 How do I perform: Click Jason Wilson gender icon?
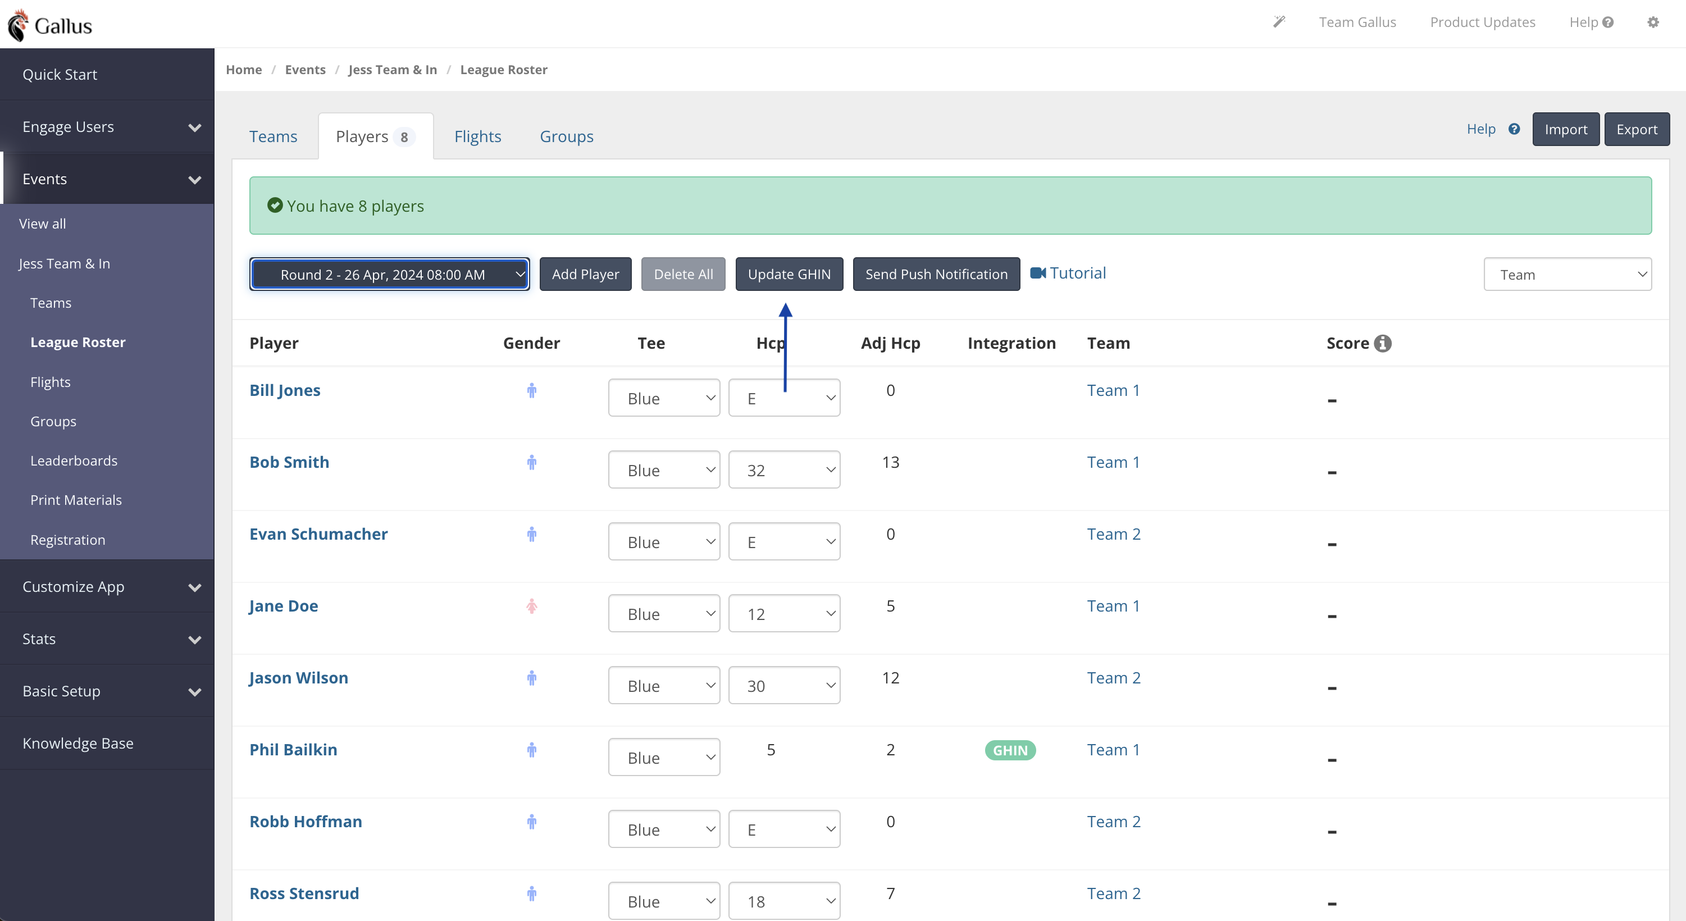pyautogui.click(x=531, y=678)
